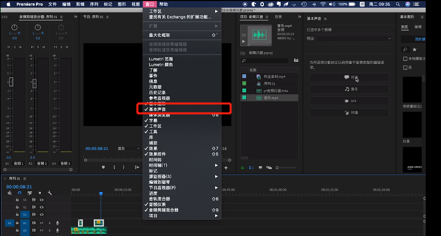The height and width of the screenshot is (236, 441).
Task: Open the 序列 menu in menu bar
Action: tap(94, 4)
